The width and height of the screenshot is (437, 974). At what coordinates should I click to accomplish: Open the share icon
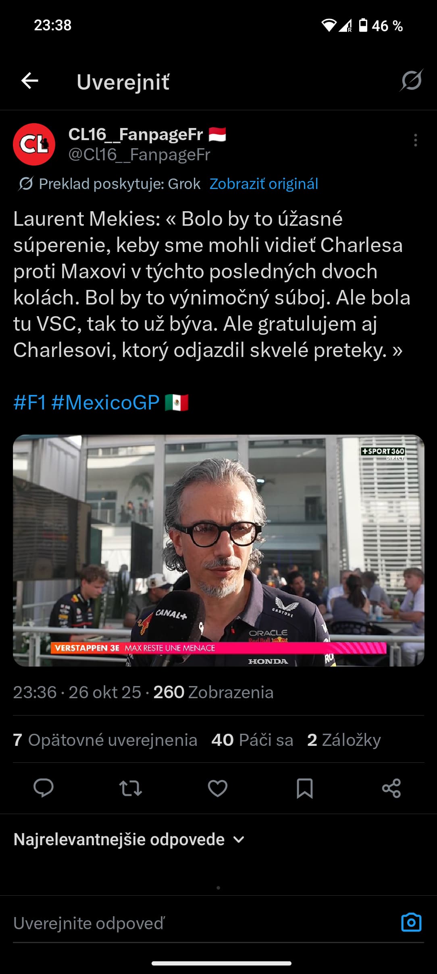(x=391, y=788)
